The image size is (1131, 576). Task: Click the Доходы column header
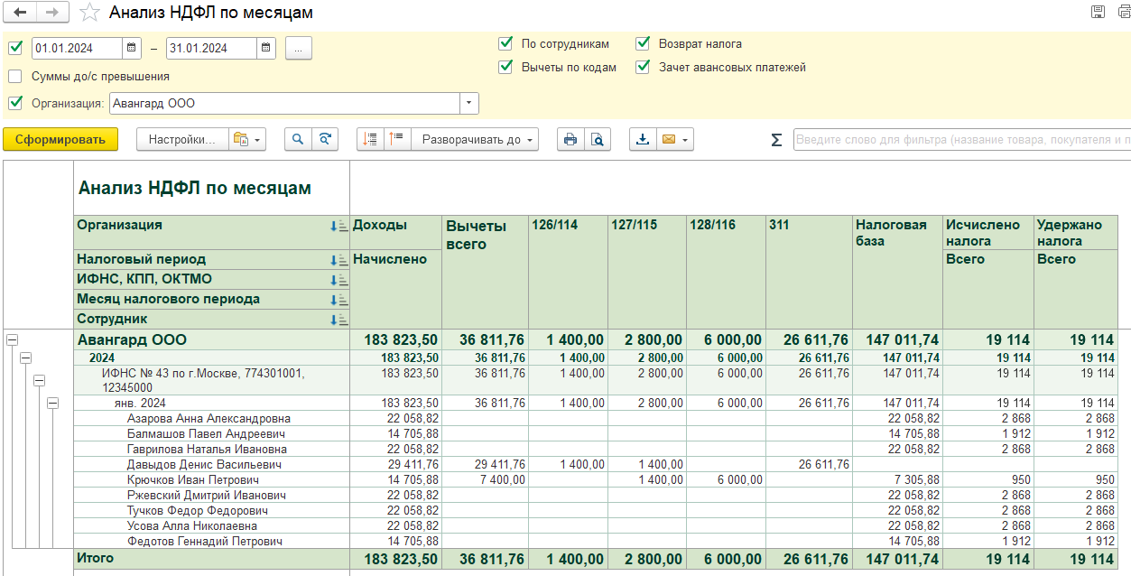click(x=395, y=232)
